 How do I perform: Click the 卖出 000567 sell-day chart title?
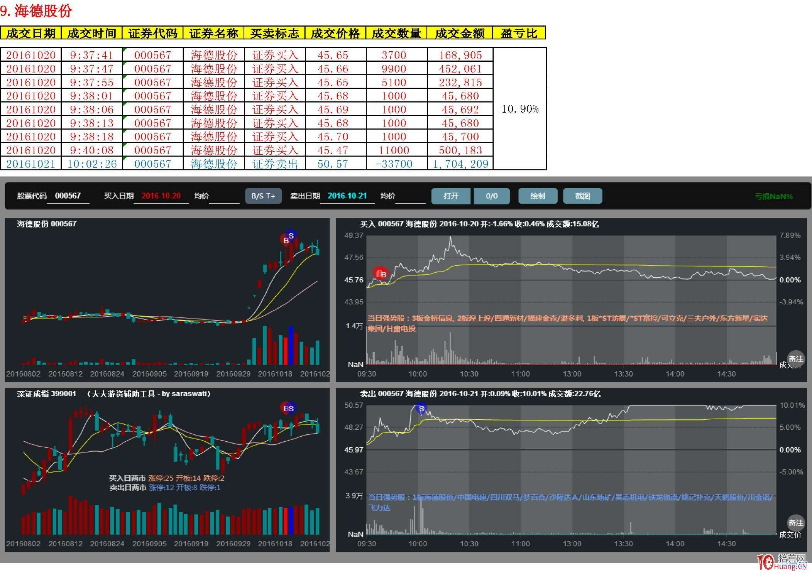click(x=480, y=394)
